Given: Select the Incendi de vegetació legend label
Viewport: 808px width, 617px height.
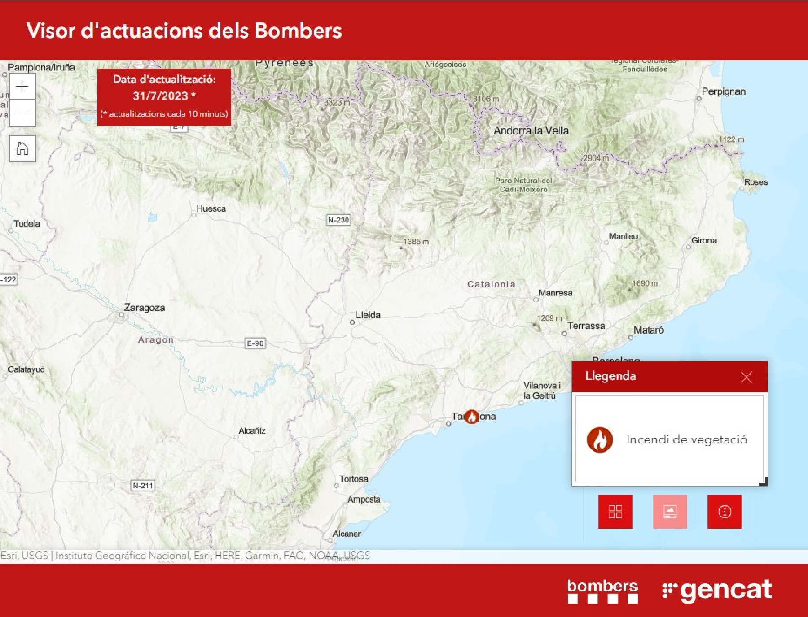Looking at the screenshot, I should pyautogui.click(x=686, y=439).
